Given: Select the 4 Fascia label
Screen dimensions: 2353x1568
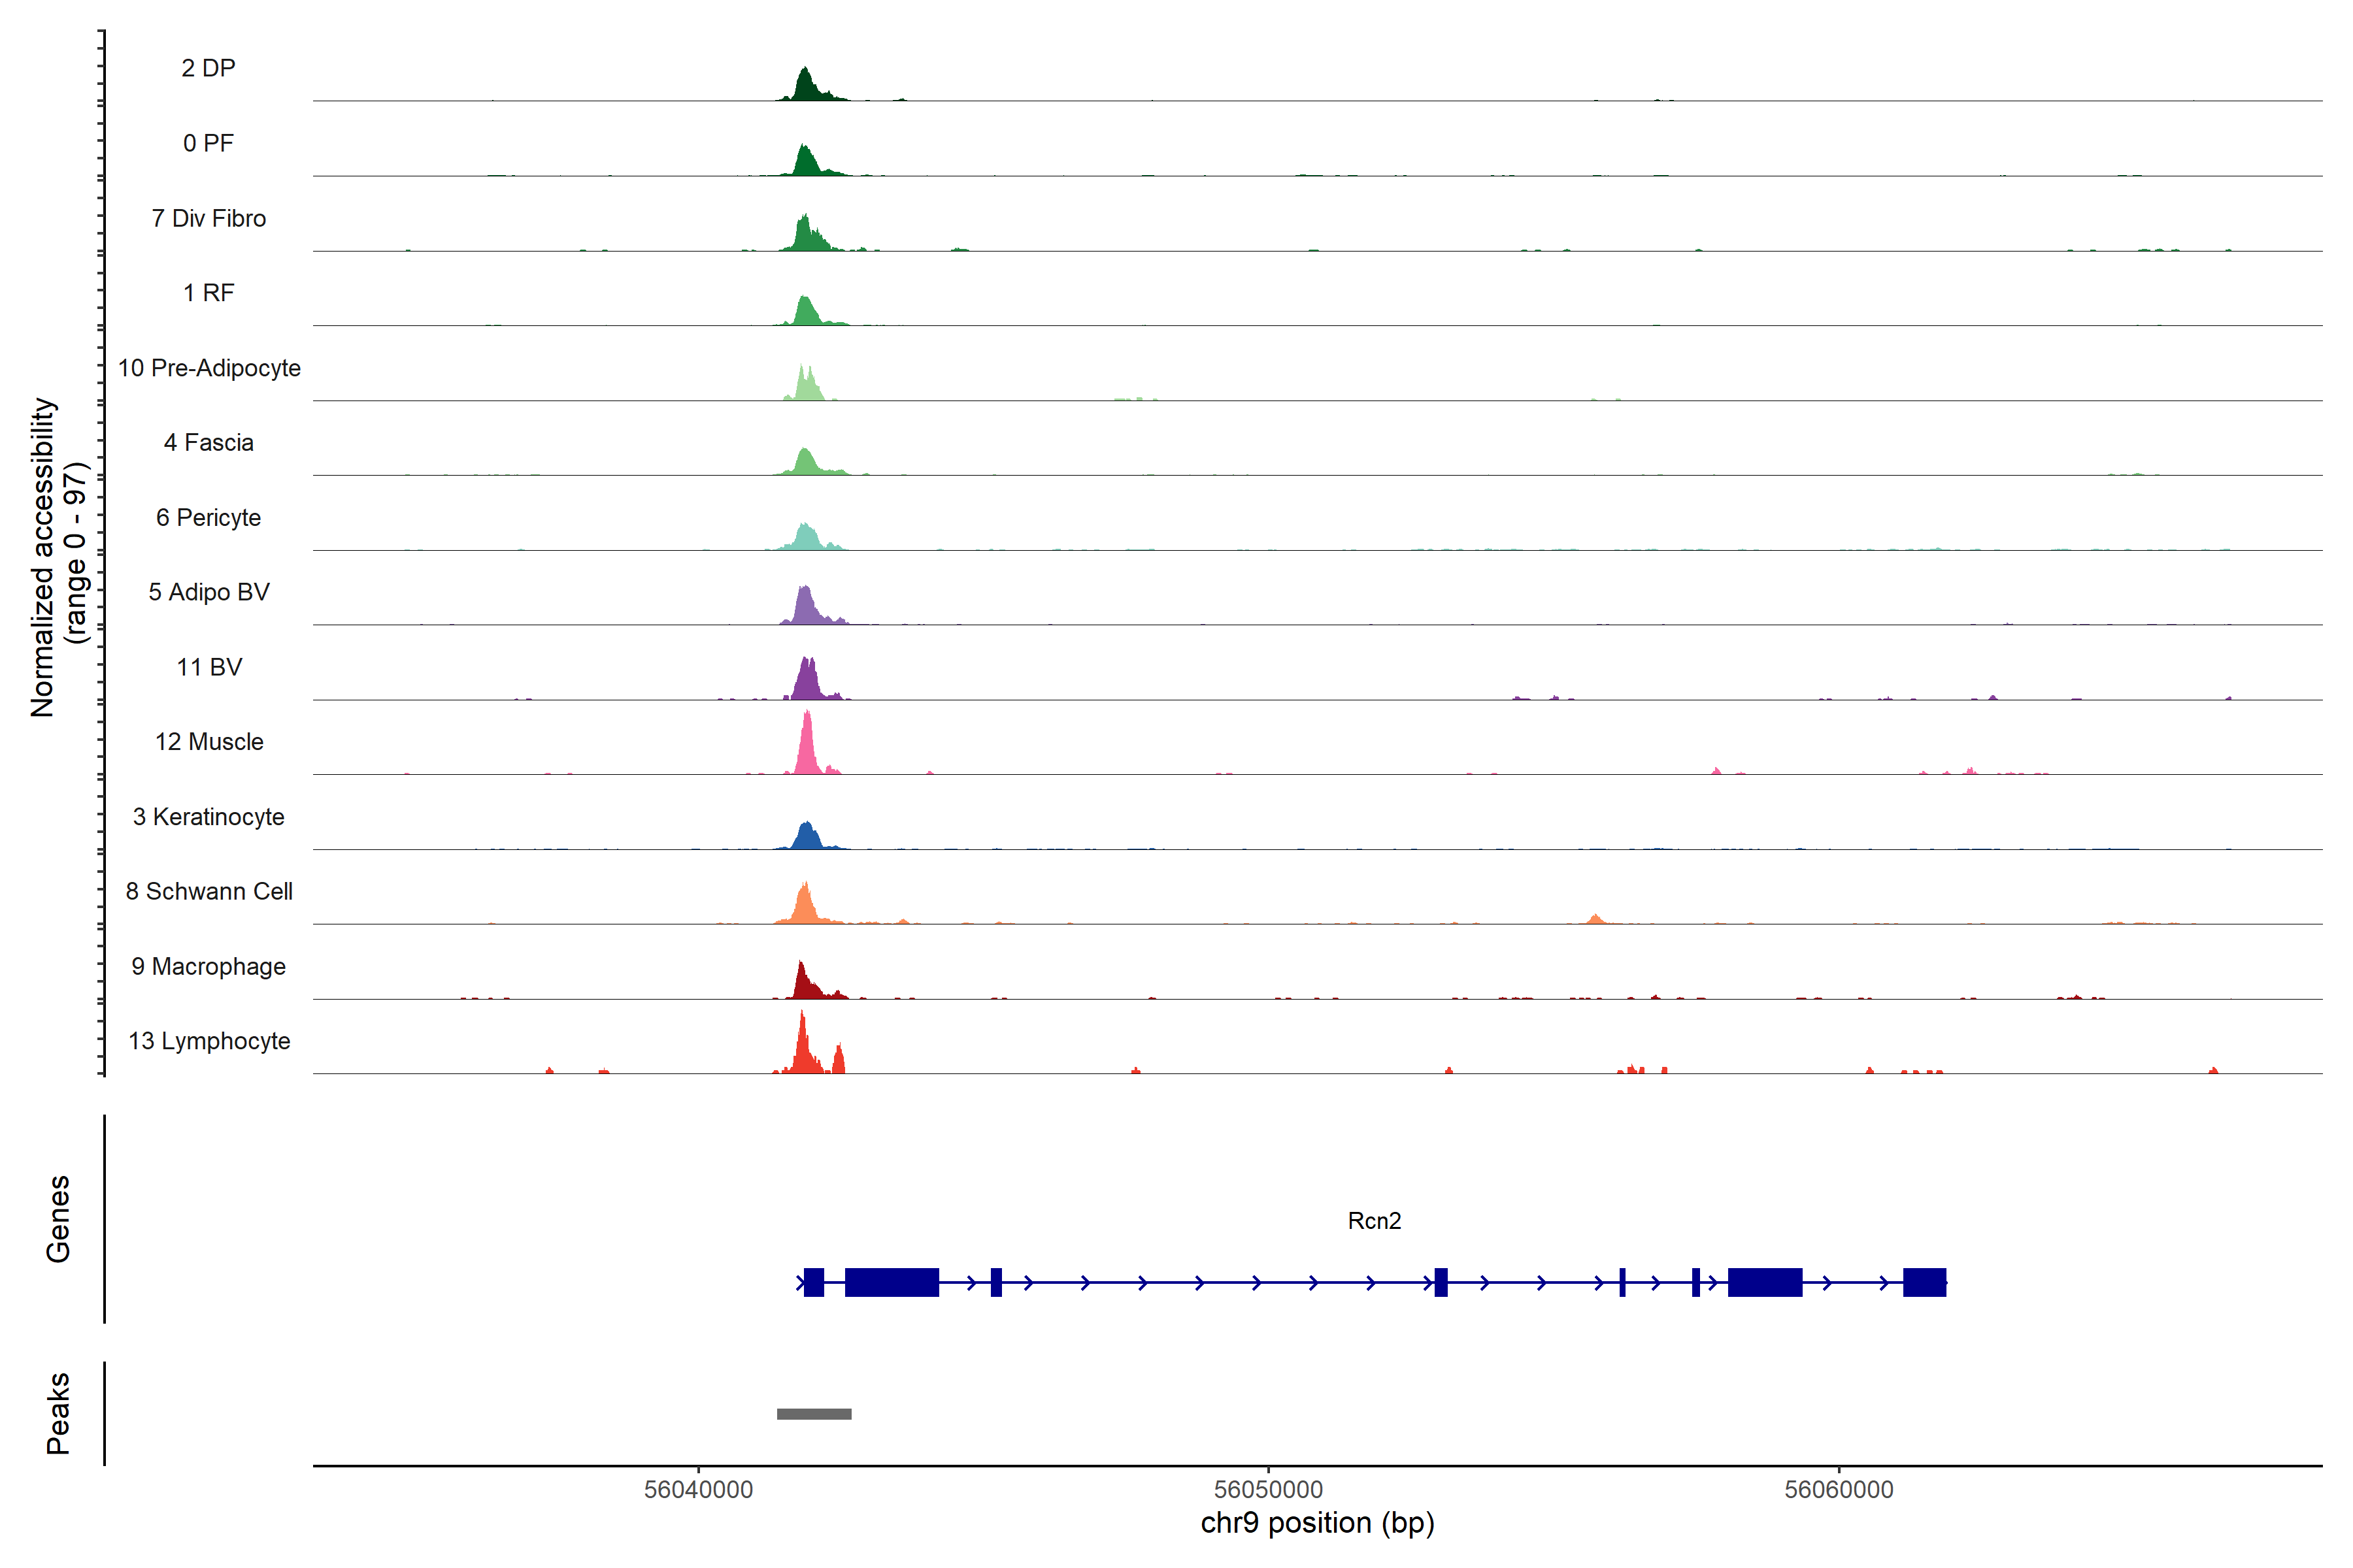Looking at the screenshot, I should click(x=208, y=443).
